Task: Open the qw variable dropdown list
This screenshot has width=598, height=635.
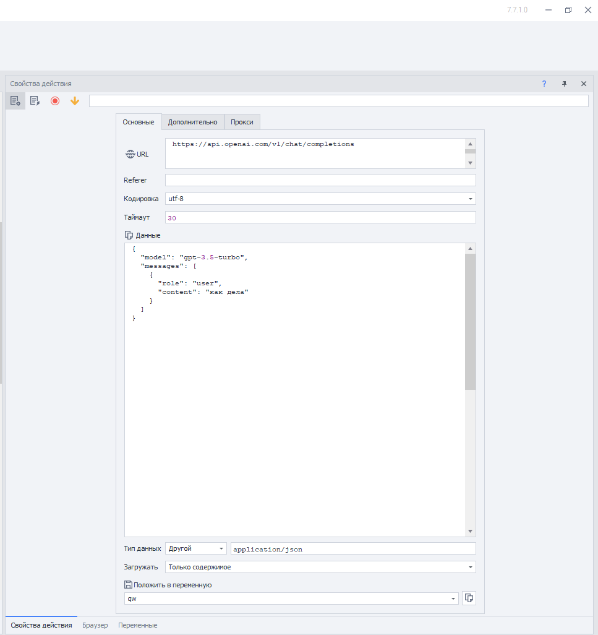Action: pyautogui.click(x=453, y=598)
